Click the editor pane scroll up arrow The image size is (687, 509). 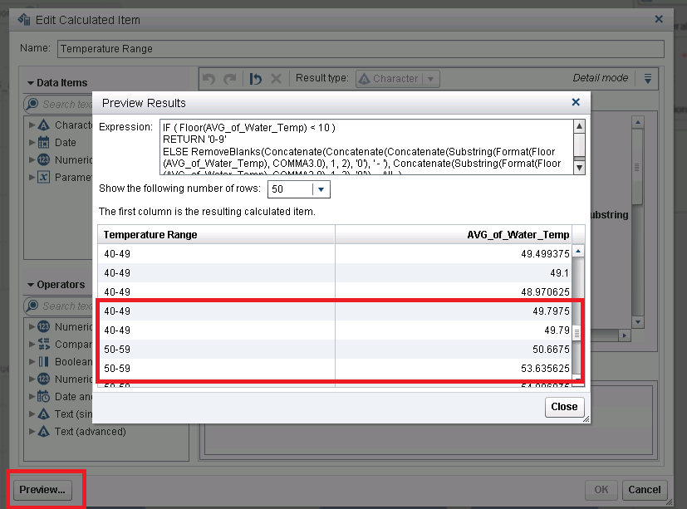[637, 123]
